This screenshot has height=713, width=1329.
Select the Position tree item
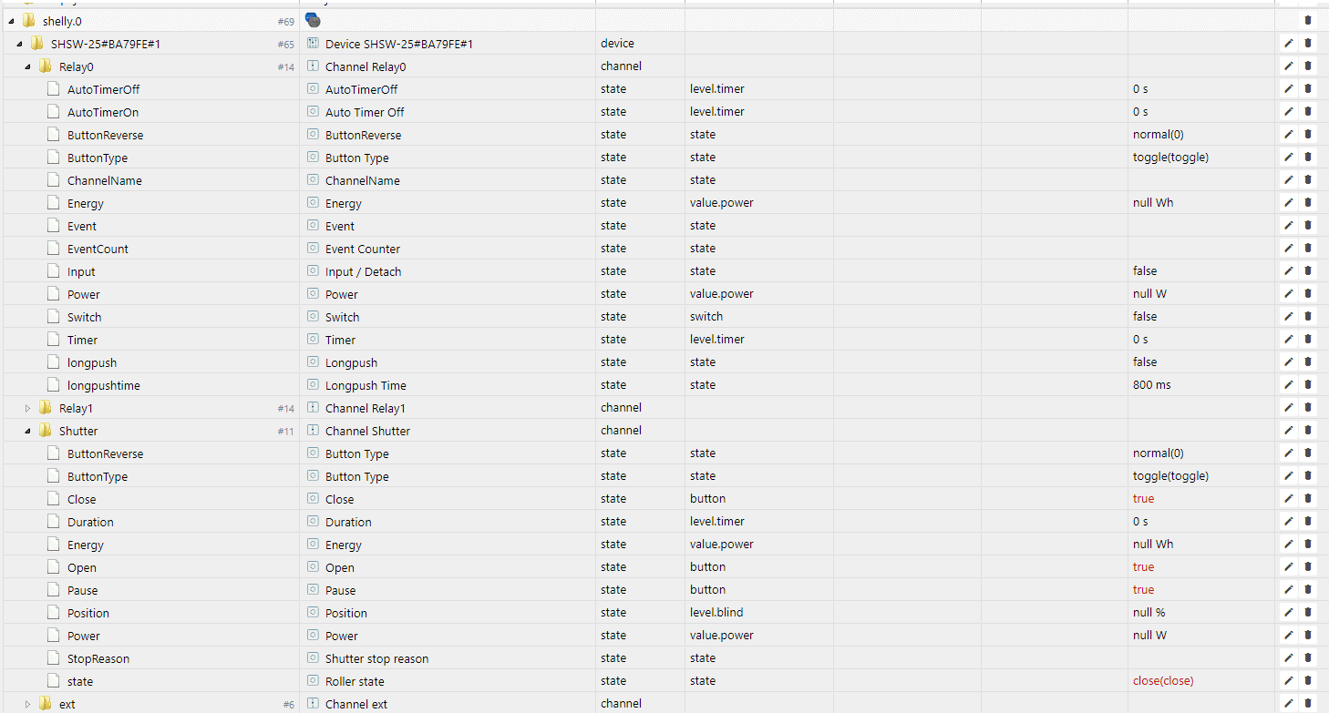click(x=88, y=613)
